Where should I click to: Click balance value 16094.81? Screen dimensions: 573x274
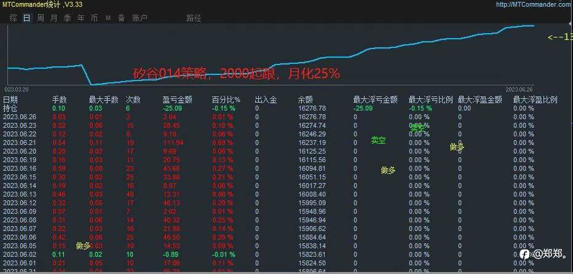click(312, 168)
